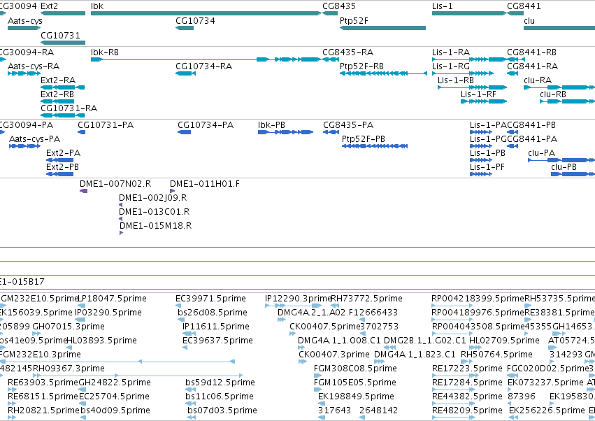Select the GH24822.5prime EST label

(x=115, y=383)
